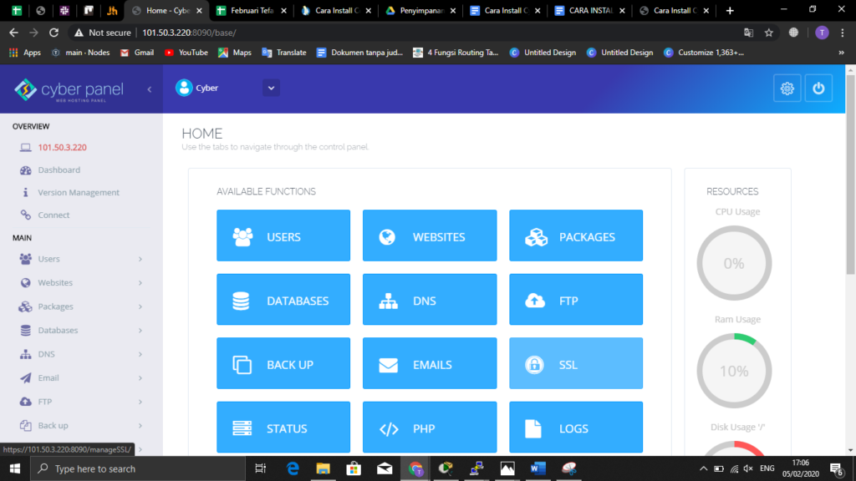This screenshot has width=856, height=481.
Task: Click the settings gear icon in header
Action: coord(787,89)
